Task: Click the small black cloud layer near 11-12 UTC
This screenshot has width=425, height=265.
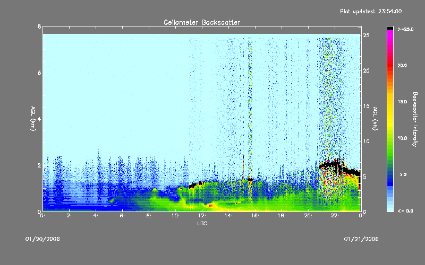Action: 196,184
